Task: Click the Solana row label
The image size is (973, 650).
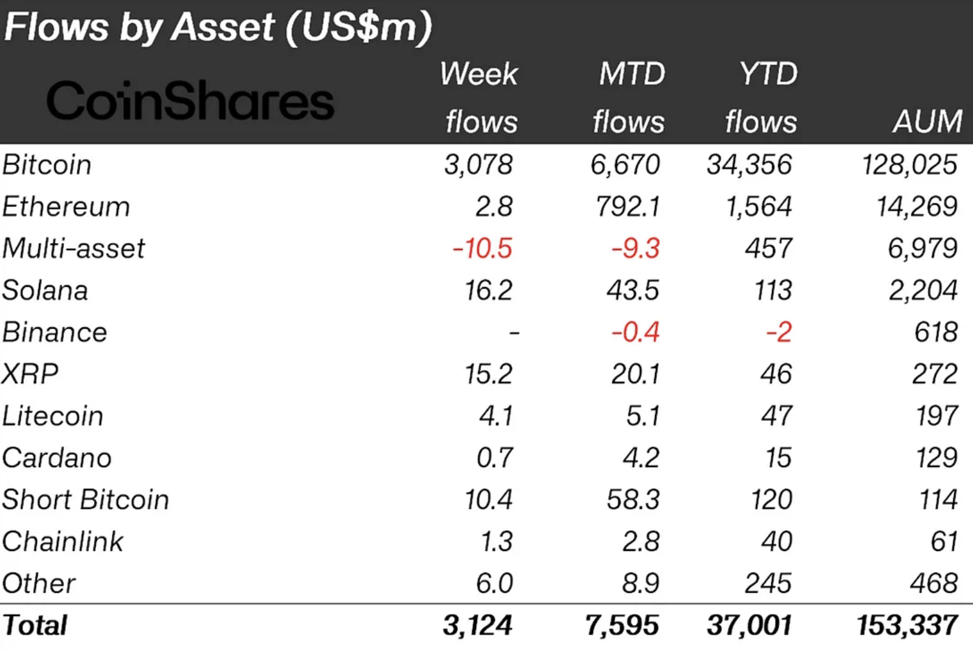Action: (45, 290)
